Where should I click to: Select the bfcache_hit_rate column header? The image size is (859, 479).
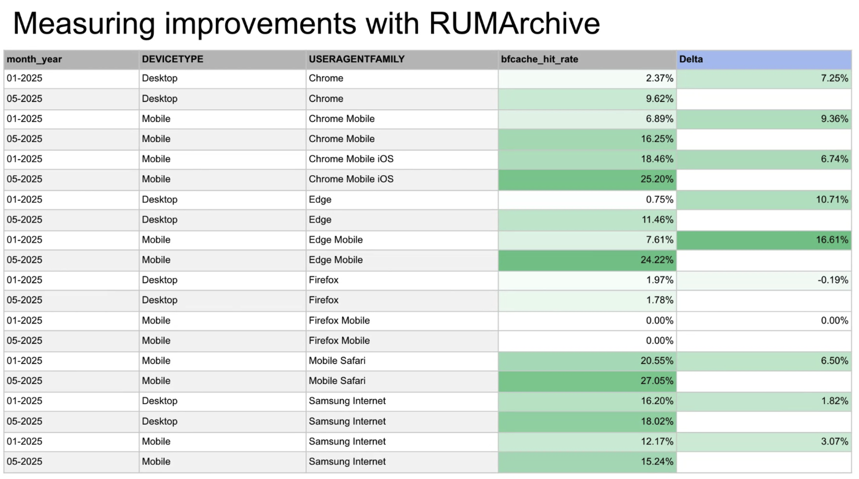click(x=587, y=60)
